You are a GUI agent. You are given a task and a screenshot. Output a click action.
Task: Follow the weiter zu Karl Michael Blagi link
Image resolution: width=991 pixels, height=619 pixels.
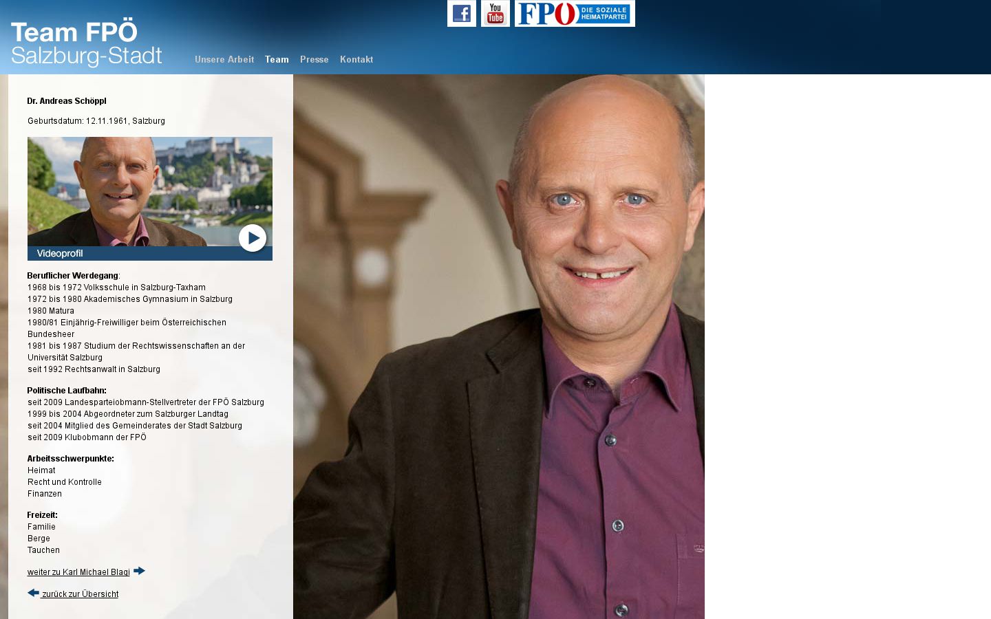click(x=78, y=572)
